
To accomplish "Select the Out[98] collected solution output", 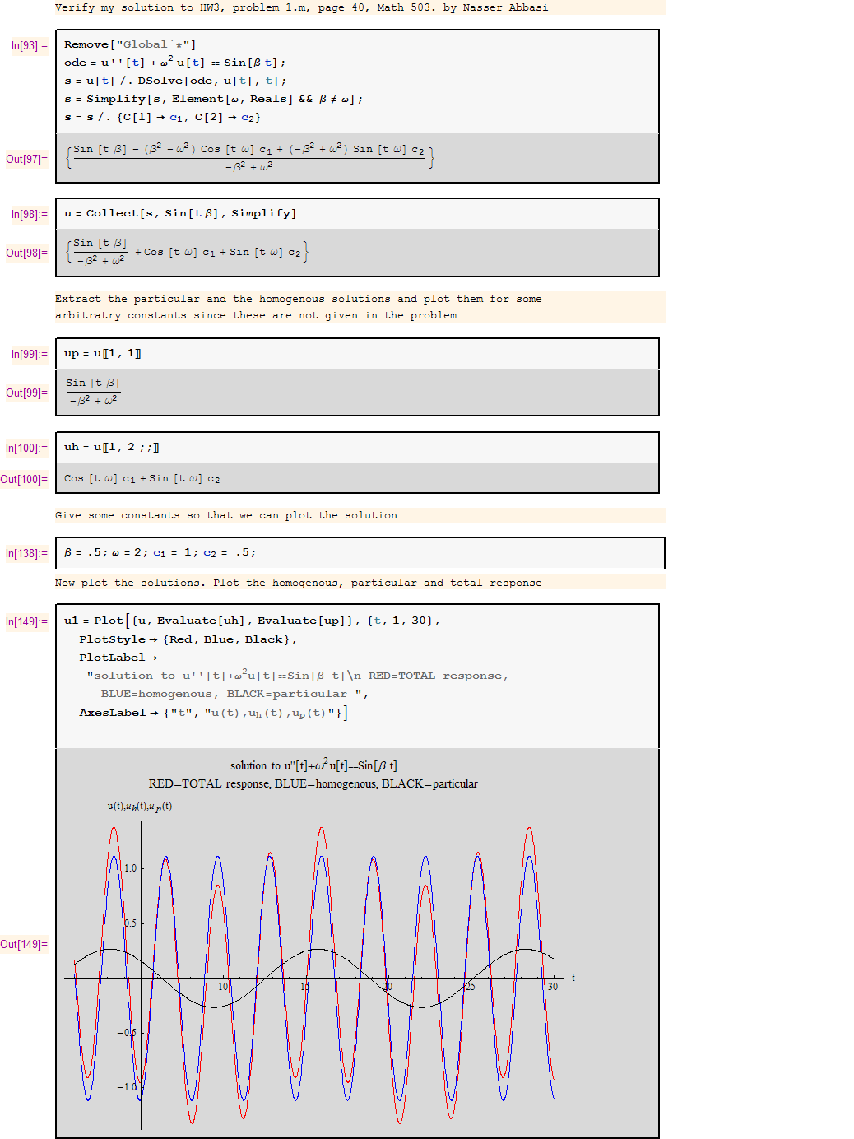I will coord(187,252).
